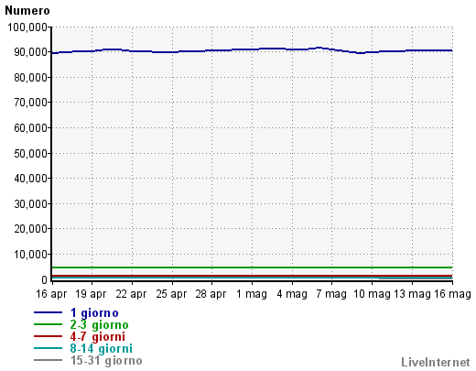
Task: Click the 'Numero' axis title
Action: pyautogui.click(x=27, y=11)
